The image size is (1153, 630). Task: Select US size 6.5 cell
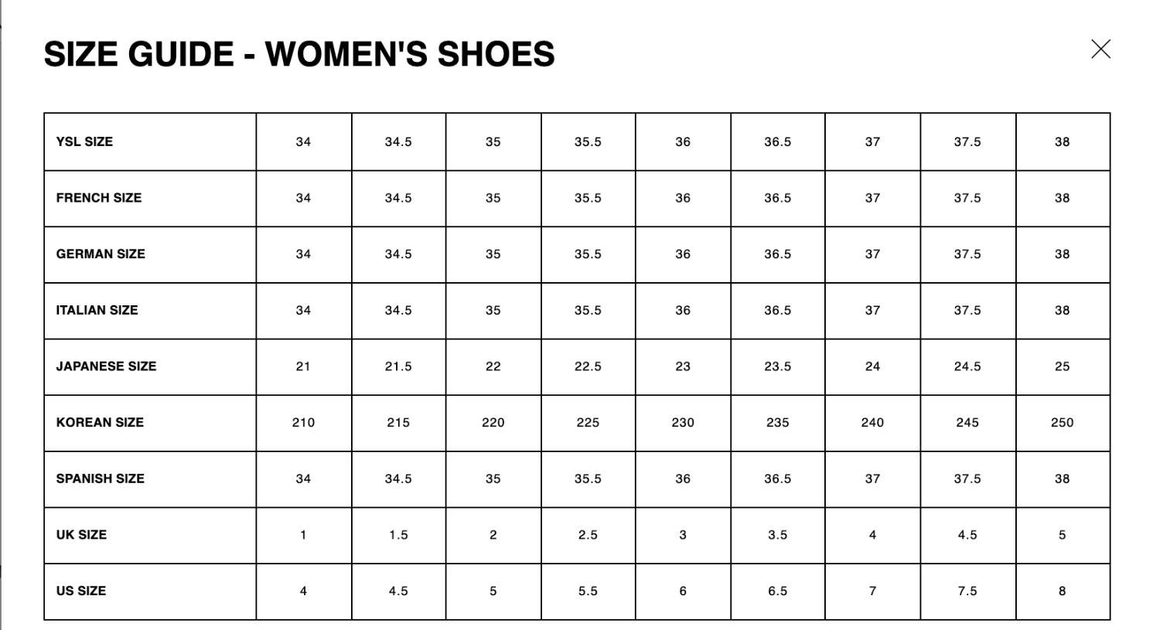click(778, 591)
